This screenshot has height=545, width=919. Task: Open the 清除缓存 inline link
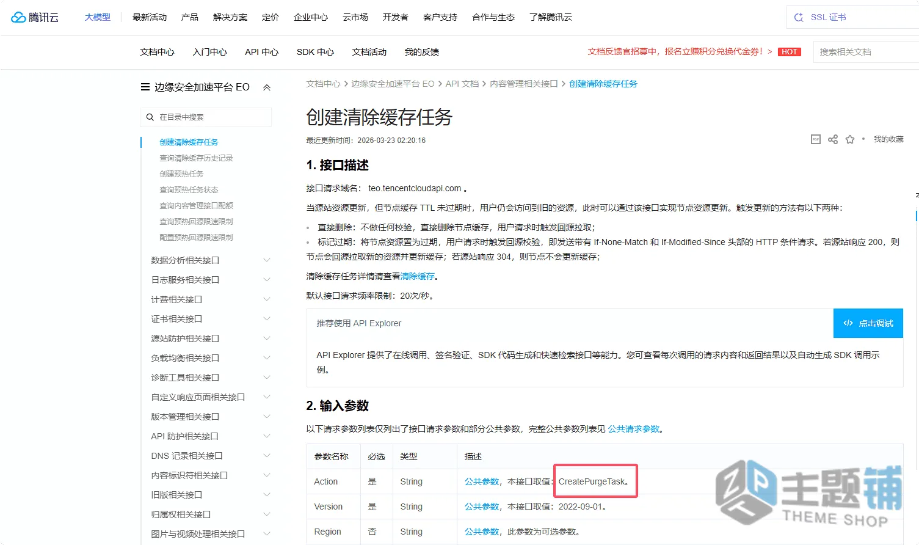pyautogui.click(x=418, y=276)
